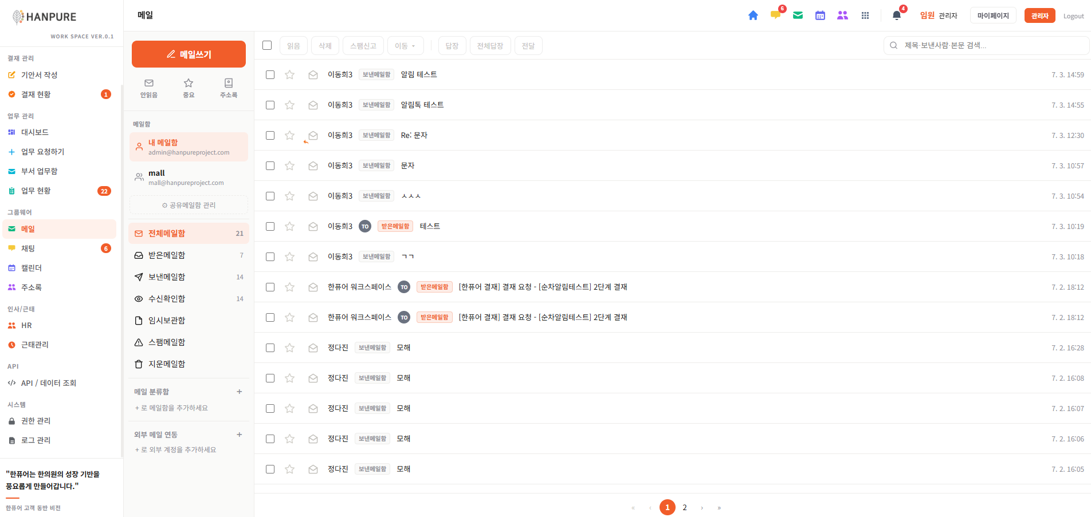Click the 읽음 toolbar button
The height and width of the screenshot is (517, 1091).
pyautogui.click(x=293, y=46)
